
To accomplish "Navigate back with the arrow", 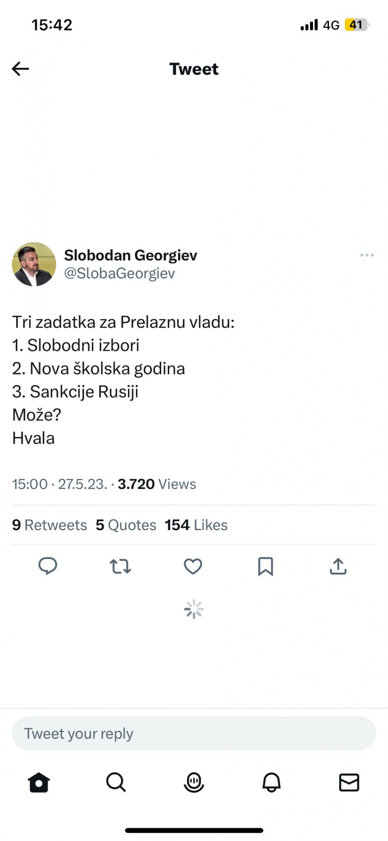I will [20, 69].
